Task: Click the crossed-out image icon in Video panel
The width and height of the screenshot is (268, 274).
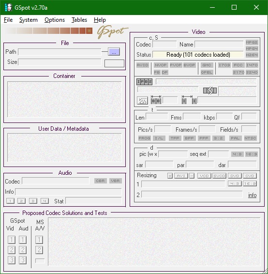Action: [x=142, y=101]
